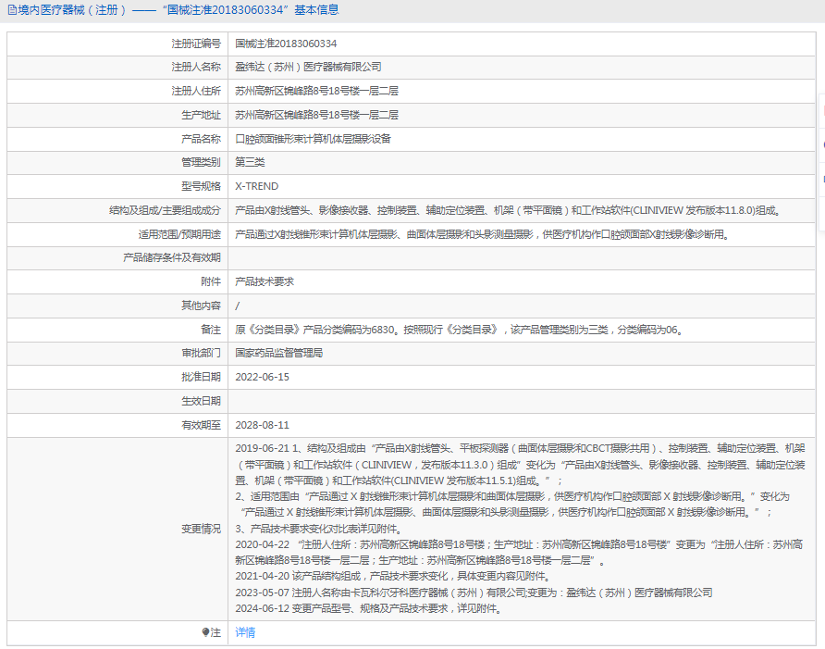
Task: Click the 适用范围/预期用途 label
Action: (179, 234)
